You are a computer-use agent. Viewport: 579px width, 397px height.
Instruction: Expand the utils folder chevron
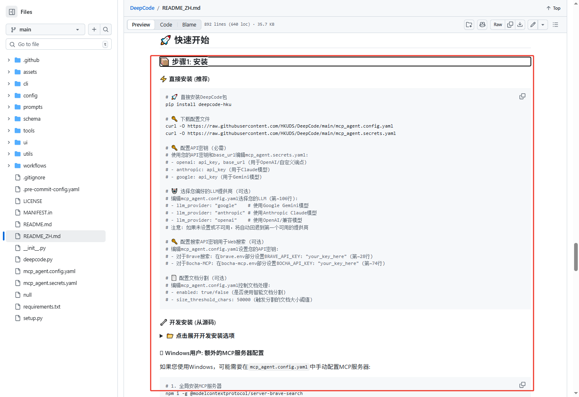pyautogui.click(x=9, y=154)
